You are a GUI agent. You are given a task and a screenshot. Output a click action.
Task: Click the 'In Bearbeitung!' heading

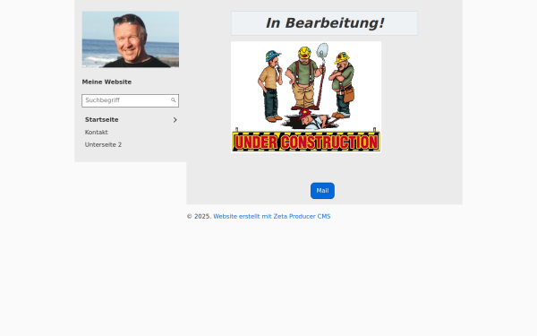coord(325,23)
